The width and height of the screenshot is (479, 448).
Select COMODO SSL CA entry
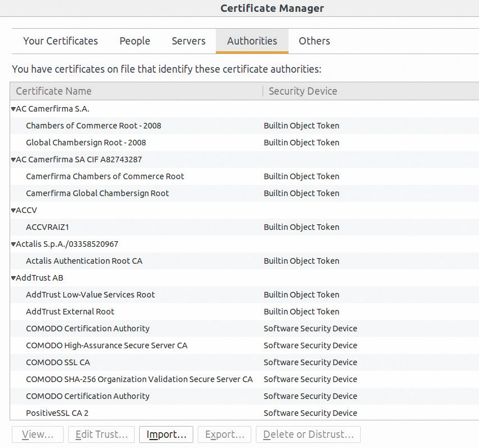pyautogui.click(x=57, y=362)
